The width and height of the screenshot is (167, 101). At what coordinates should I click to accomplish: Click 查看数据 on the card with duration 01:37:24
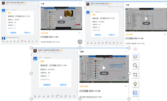pyautogui.click(x=47, y=85)
